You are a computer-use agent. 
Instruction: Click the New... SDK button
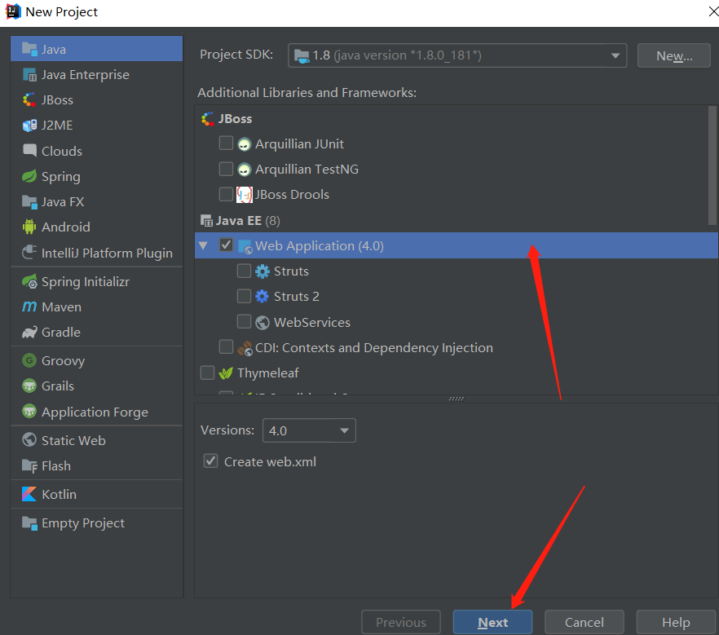[x=674, y=55]
